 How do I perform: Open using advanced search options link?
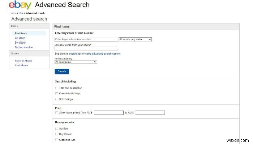[x=103, y=54]
